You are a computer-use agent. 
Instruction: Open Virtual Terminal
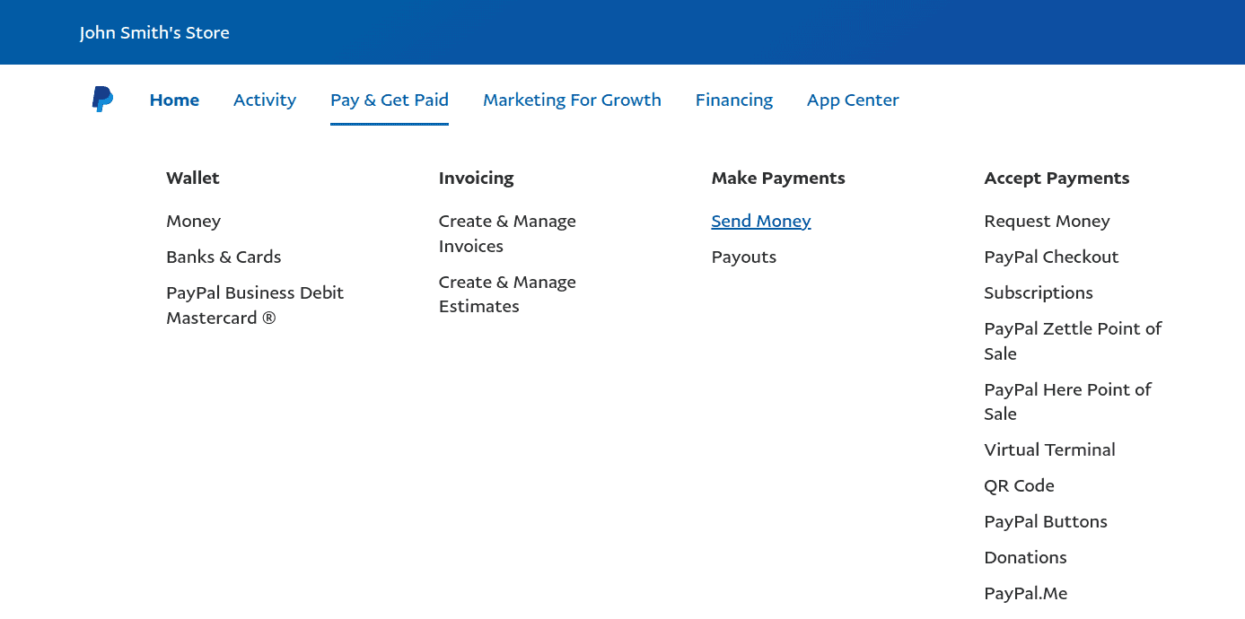pos(1049,450)
